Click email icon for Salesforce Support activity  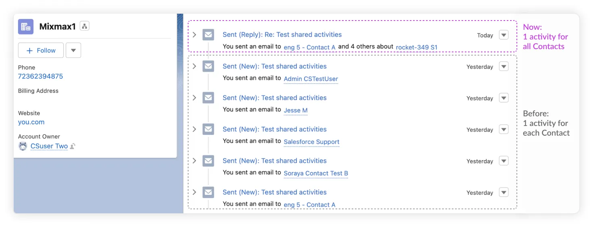(208, 129)
